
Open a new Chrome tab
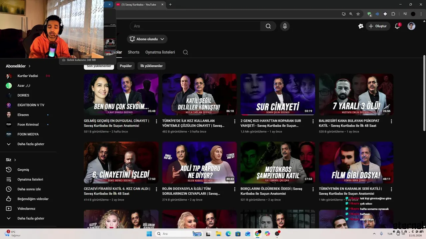point(170,4)
